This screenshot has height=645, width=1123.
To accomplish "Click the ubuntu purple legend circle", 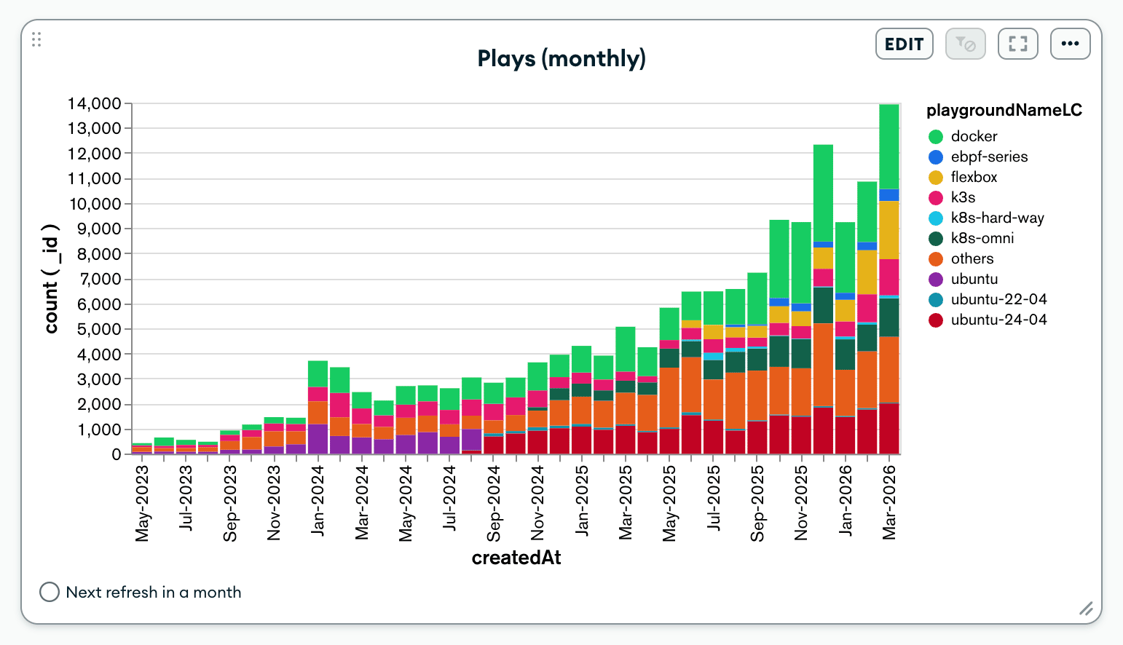I will coord(936,280).
